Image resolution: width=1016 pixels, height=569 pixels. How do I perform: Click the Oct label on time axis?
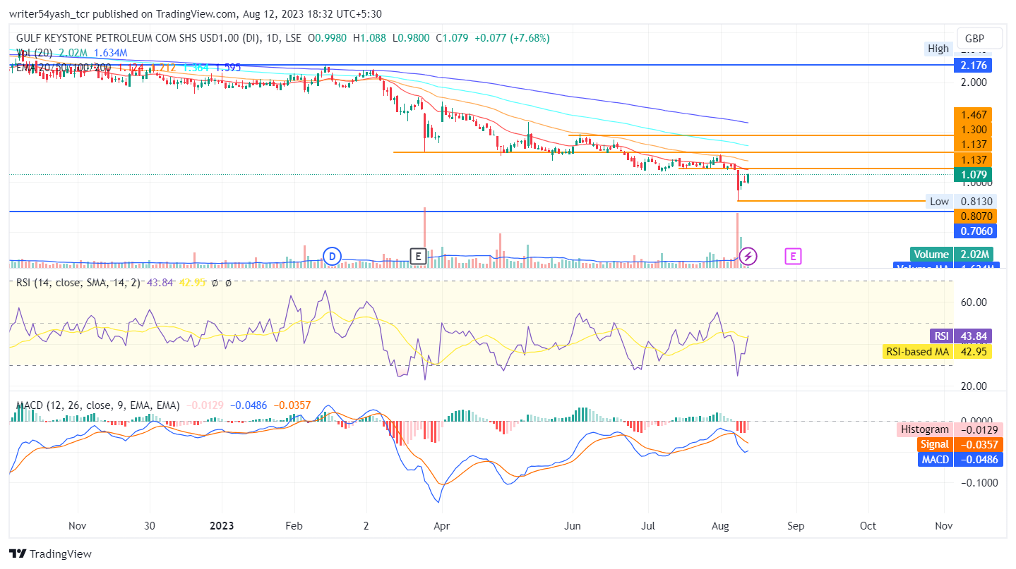click(868, 526)
